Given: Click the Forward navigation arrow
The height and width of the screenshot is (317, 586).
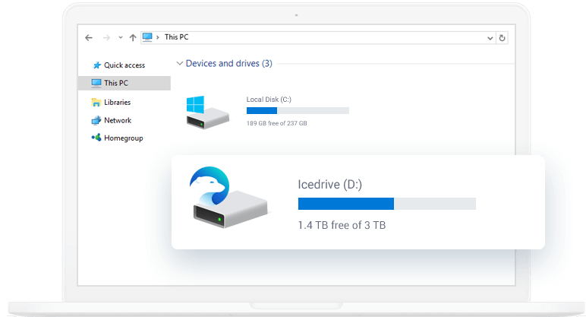Looking at the screenshot, I should [x=106, y=37].
